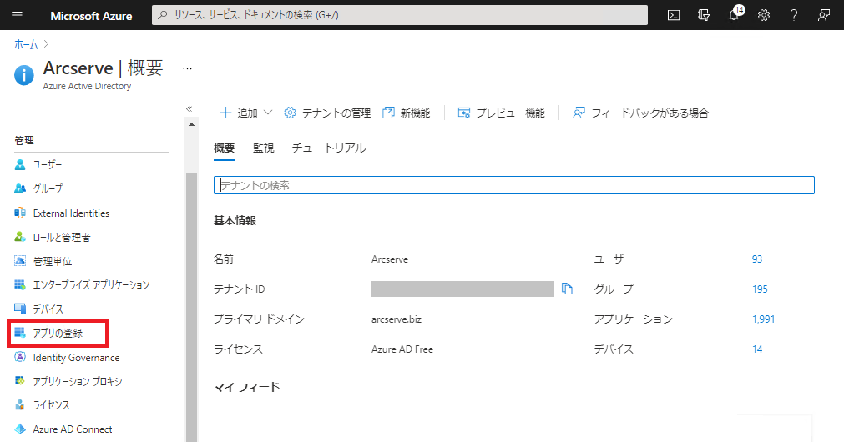
Task: Click the ライセンス icon in sidebar
Action: [x=20, y=405]
